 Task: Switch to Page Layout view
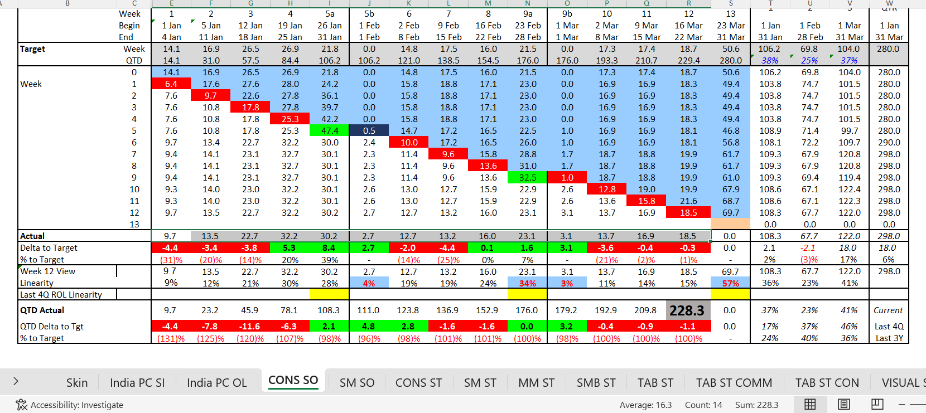pyautogui.click(x=844, y=405)
